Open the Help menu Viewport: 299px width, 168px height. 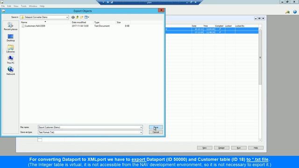42,6
